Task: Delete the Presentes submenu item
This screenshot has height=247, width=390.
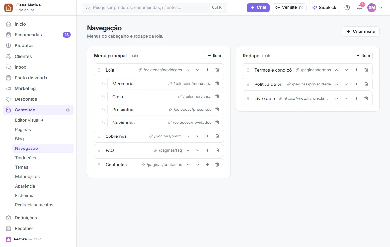Action: point(217,110)
